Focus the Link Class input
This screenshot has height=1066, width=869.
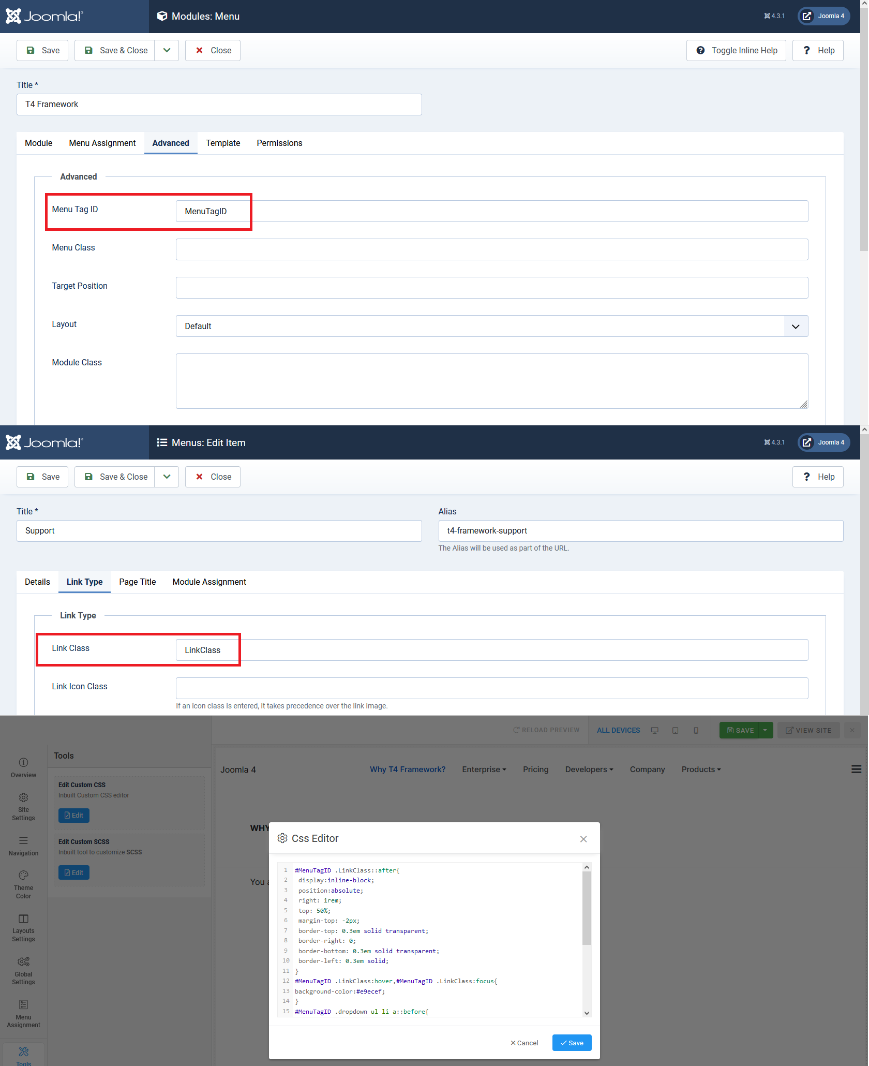coord(492,650)
